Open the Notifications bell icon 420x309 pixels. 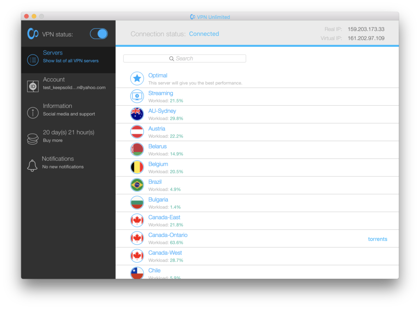pyautogui.click(x=32, y=165)
